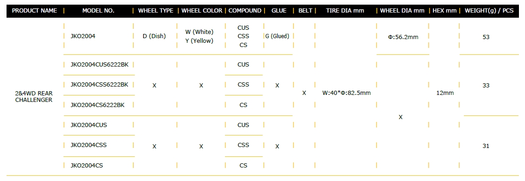Click the PRODUCT NAME column header
525x181 pixels.
point(35,11)
